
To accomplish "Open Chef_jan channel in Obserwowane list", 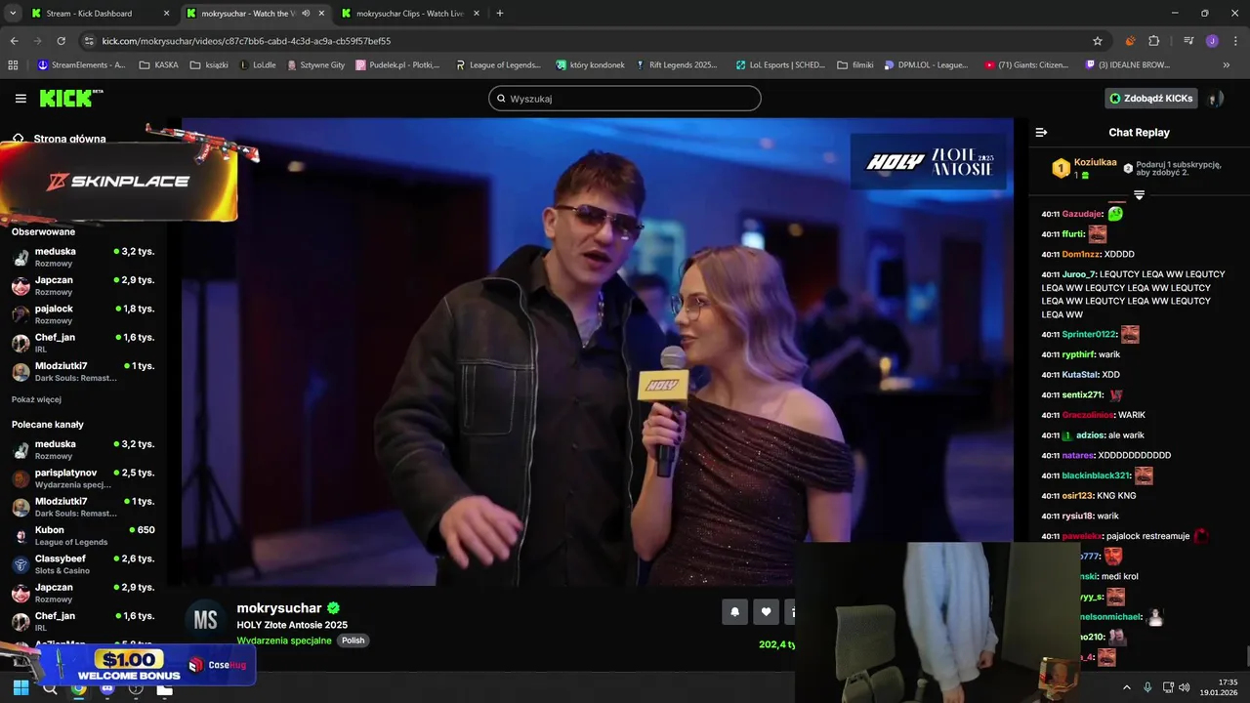I will pos(83,343).
